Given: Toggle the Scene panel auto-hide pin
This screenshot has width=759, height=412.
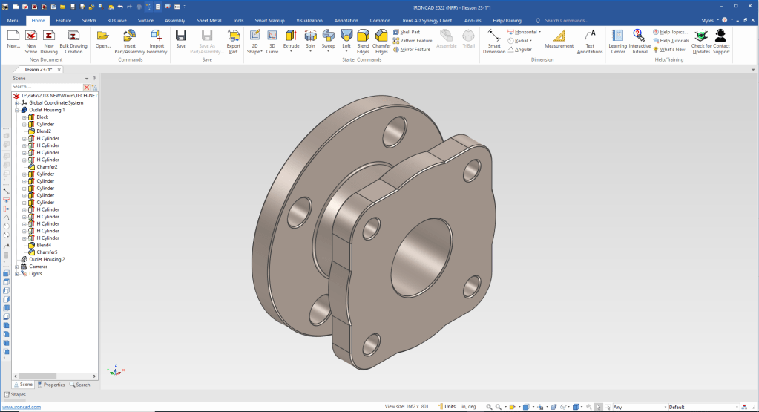Looking at the screenshot, I should point(93,78).
